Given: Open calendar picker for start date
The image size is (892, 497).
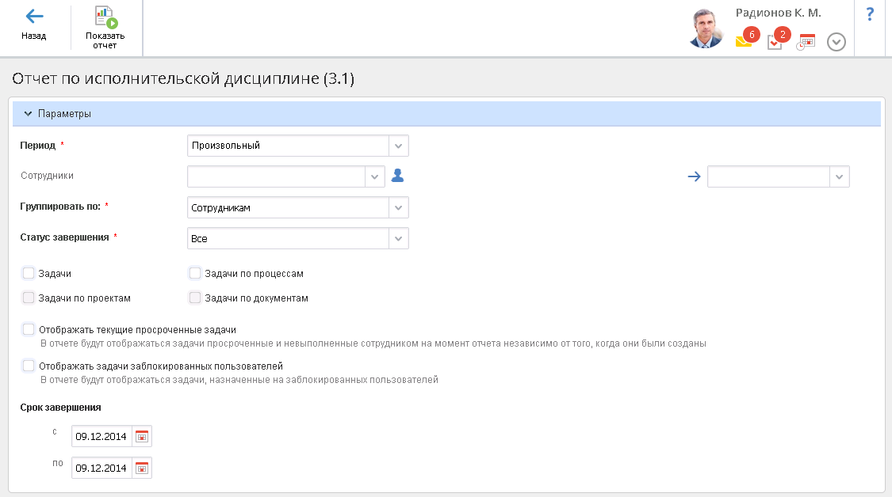Looking at the screenshot, I should click(x=142, y=436).
